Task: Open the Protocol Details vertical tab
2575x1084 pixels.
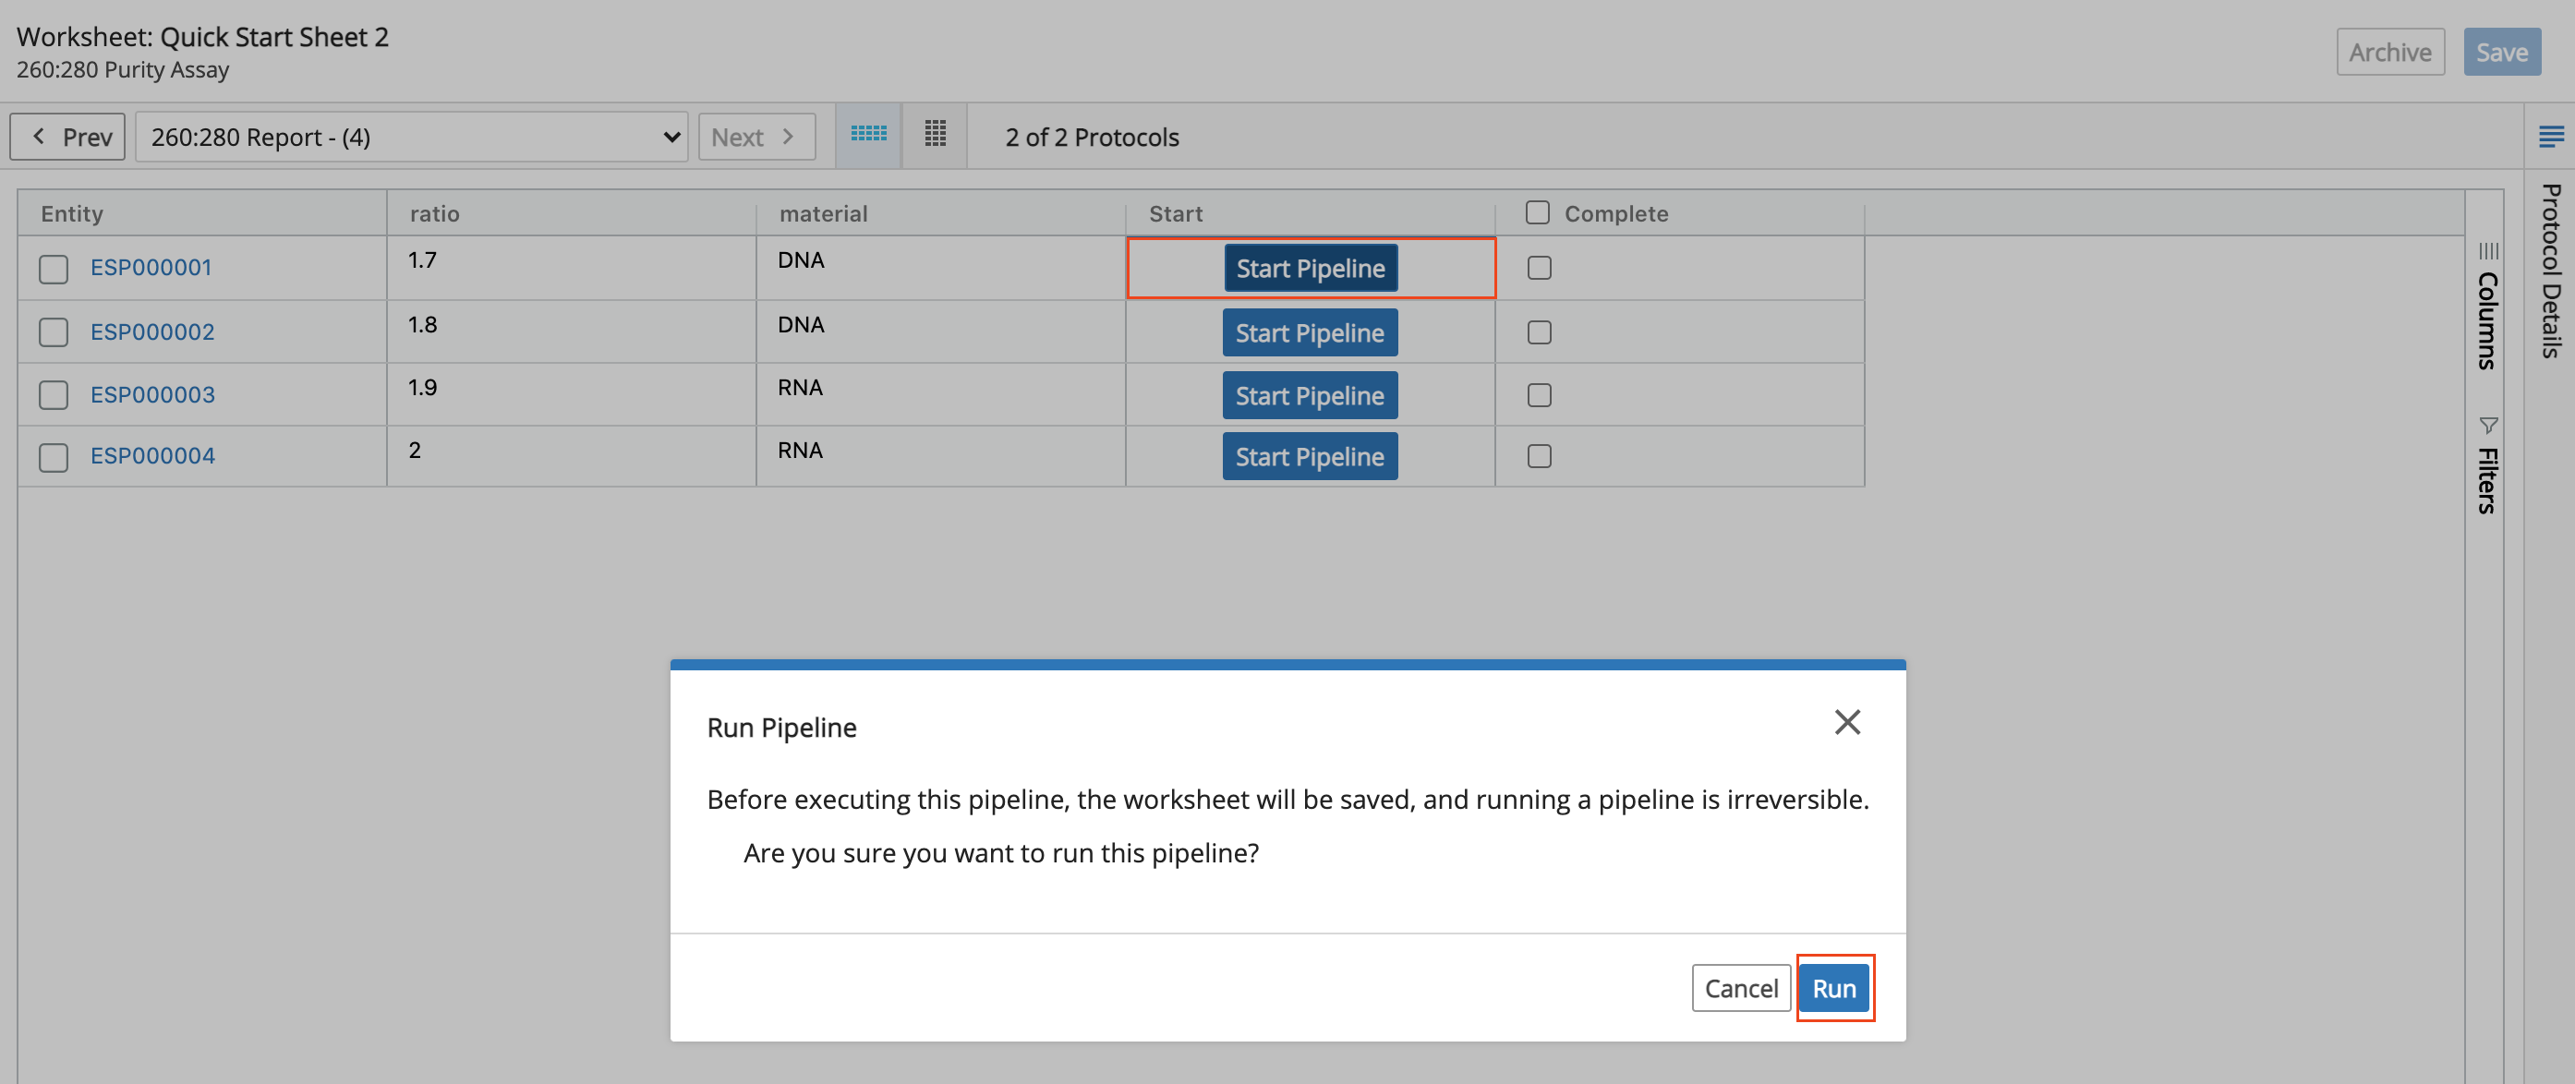Action: click(2550, 270)
